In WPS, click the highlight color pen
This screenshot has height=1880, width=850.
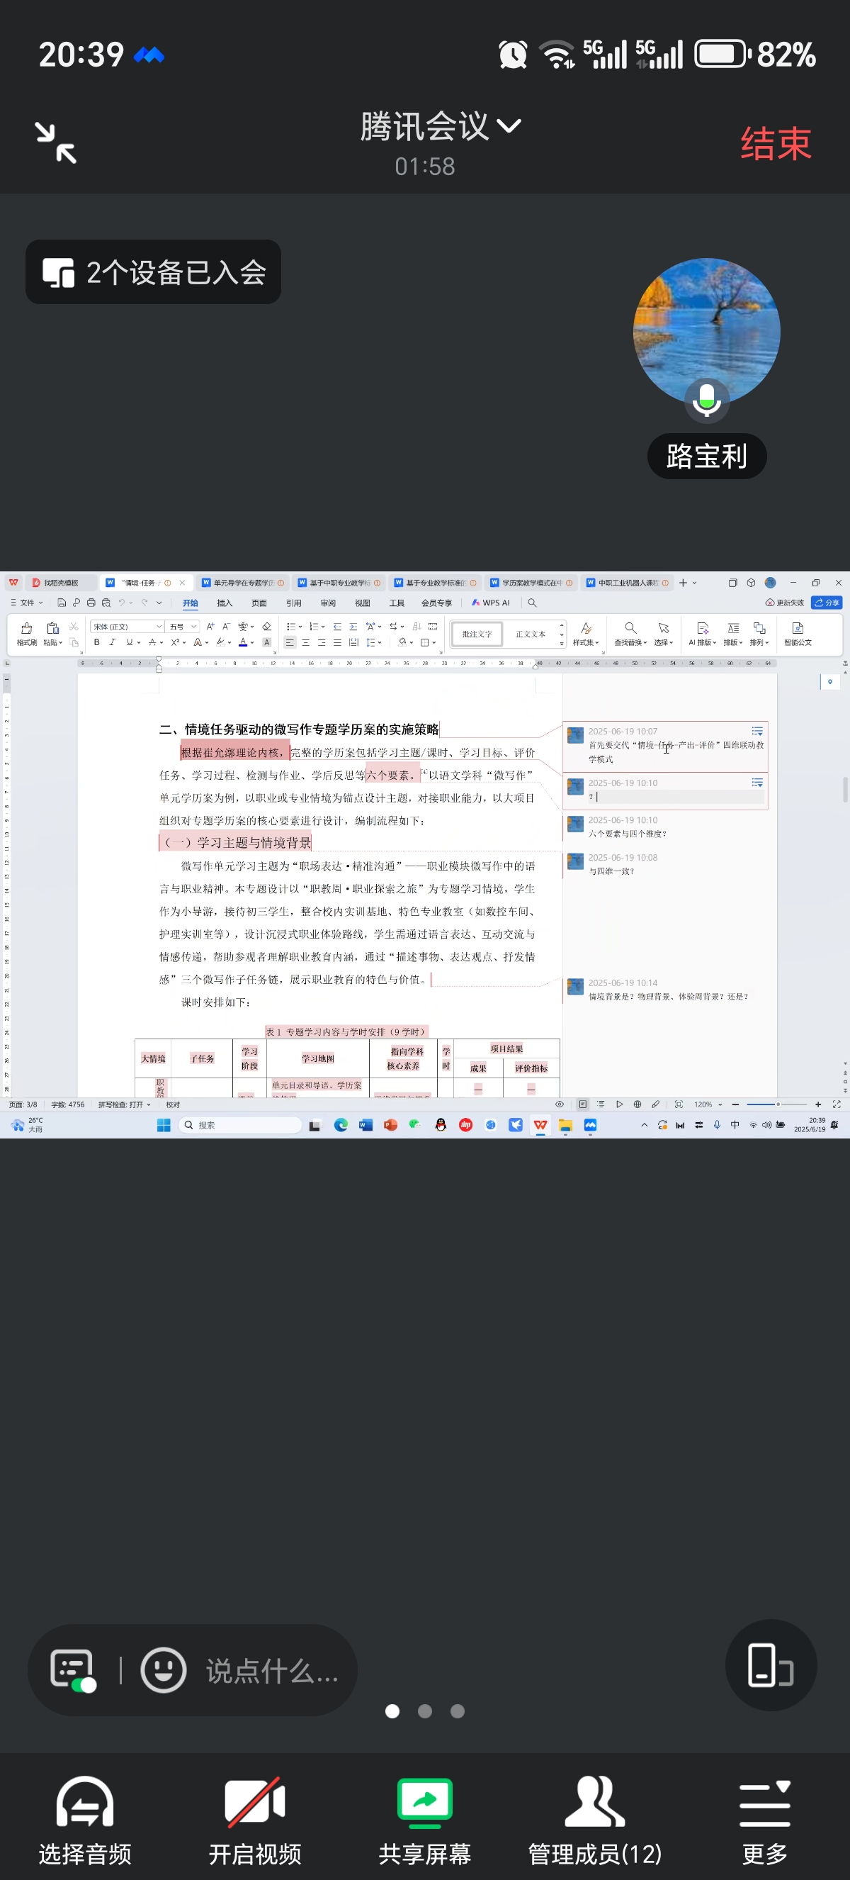220,642
